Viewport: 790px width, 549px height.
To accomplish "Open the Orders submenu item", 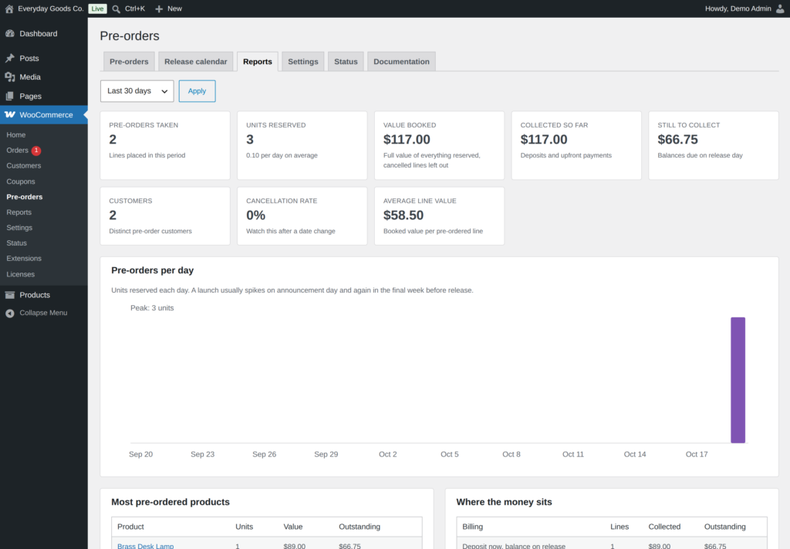I will coord(17,151).
